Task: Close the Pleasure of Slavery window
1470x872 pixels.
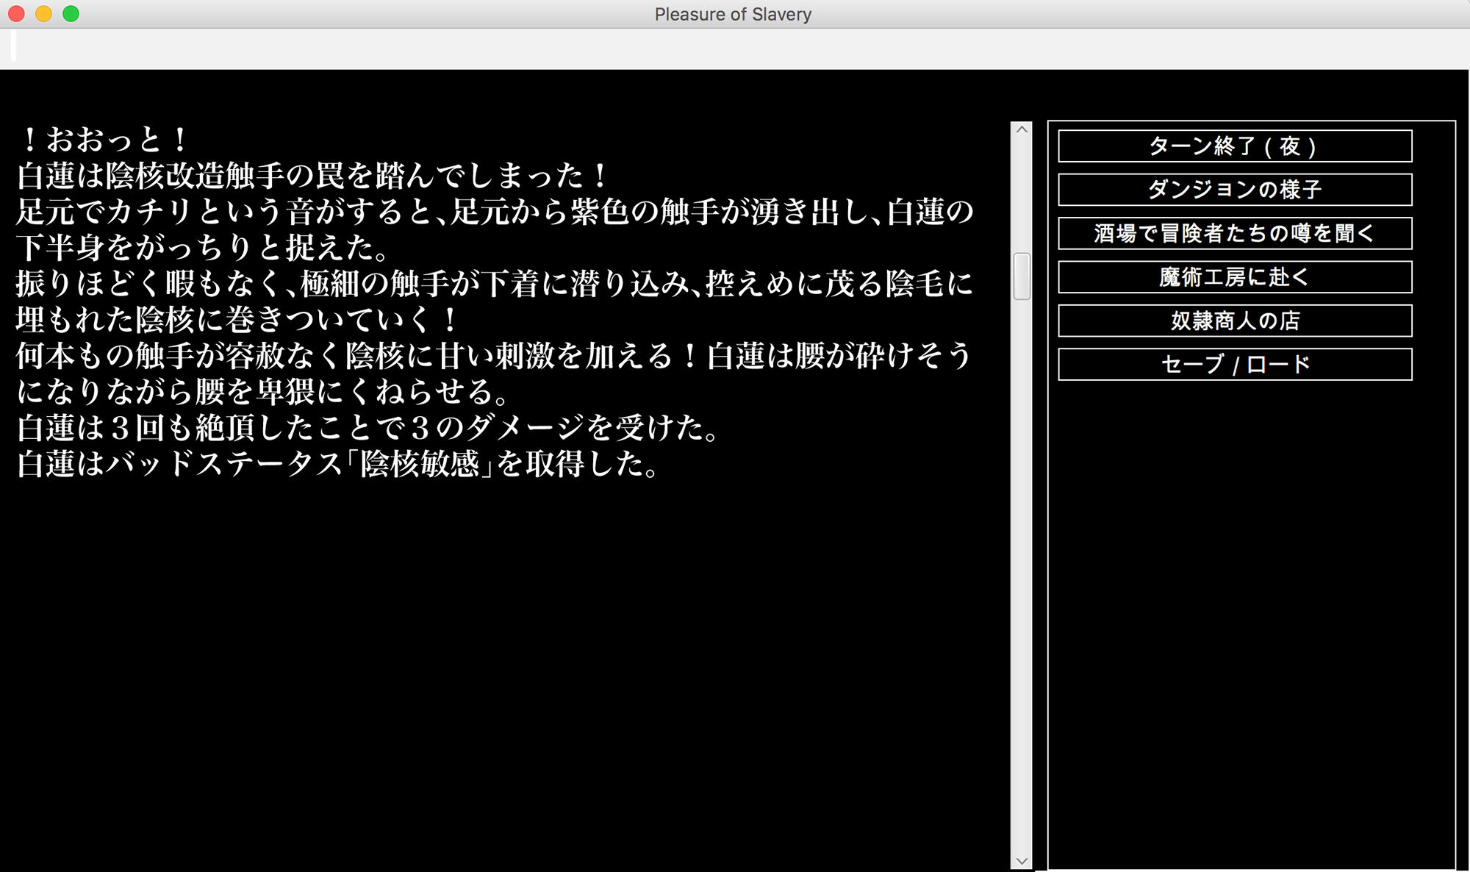Action: tap(16, 14)
